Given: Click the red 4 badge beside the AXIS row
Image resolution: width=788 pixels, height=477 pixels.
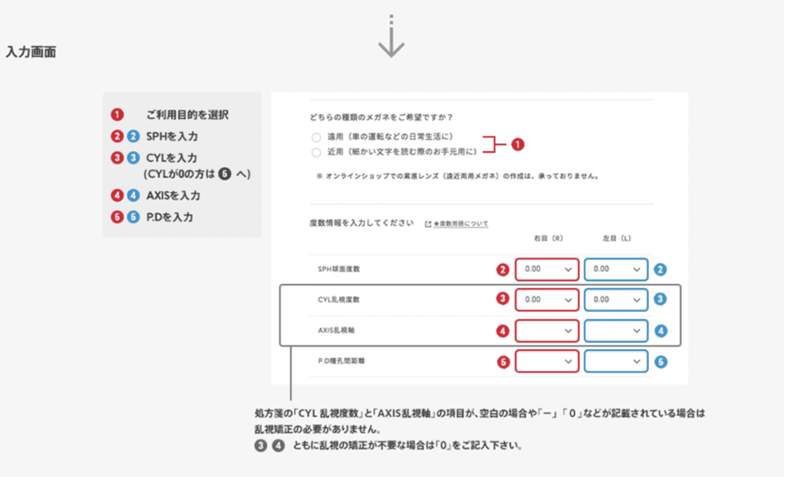Looking at the screenshot, I should 503,331.
